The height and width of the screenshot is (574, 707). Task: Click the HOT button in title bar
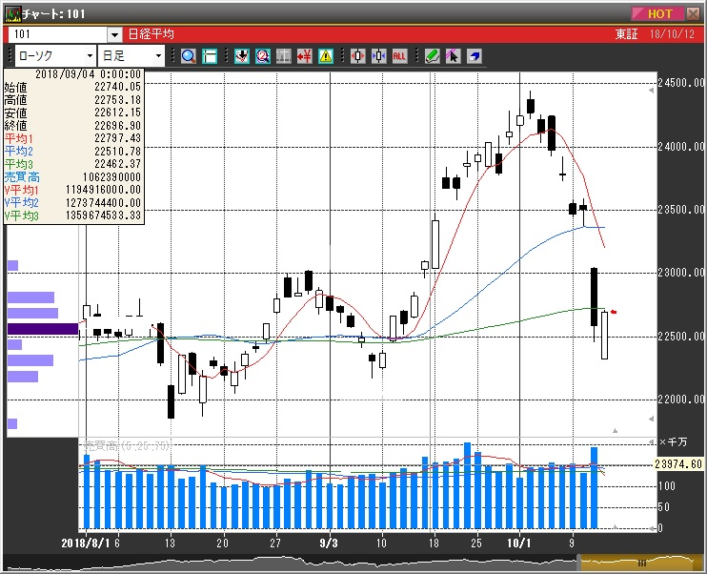coord(657,13)
